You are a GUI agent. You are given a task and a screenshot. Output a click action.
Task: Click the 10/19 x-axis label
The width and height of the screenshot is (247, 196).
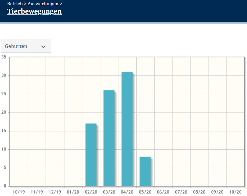pyautogui.click(x=19, y=192)
